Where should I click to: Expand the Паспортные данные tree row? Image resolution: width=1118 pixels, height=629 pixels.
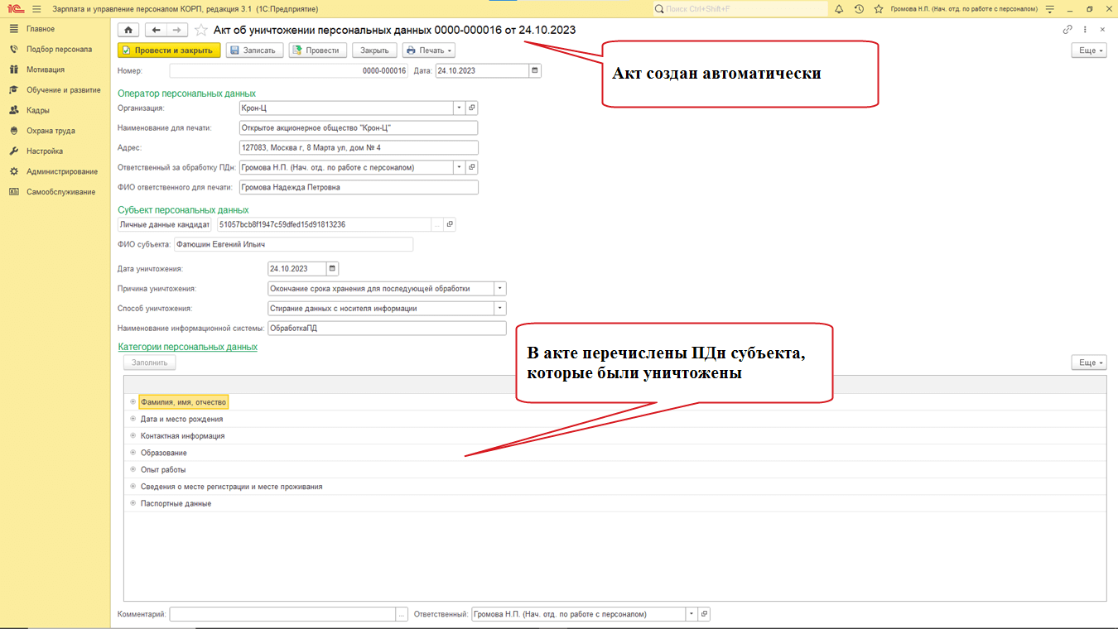[x=133, y=503]
